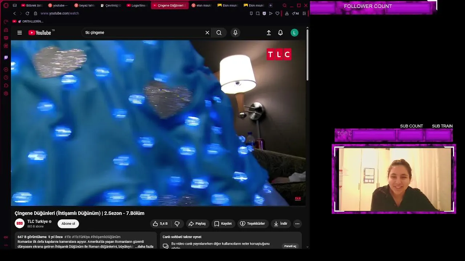Open the Twitch sidebar panel
This screenshot has height=261, width=465.
(6, 57)
